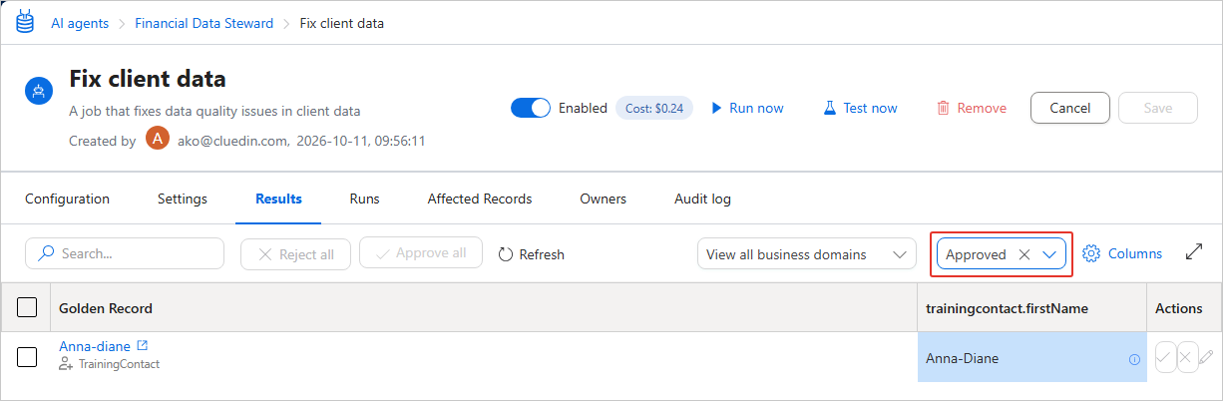Viewport: 1223px width, 401px height.
Task: Click the agent job avatar icon
Action: click(39, 92)
